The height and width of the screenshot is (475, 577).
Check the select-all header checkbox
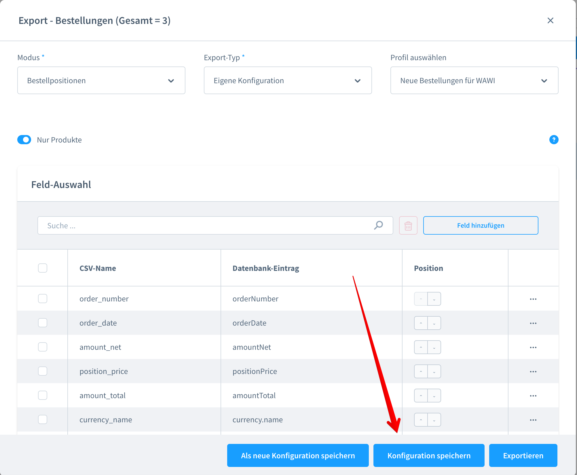click(x=43, y=268)
